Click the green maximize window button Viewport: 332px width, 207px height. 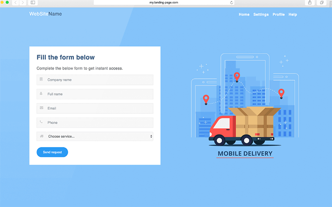(7, 2)
